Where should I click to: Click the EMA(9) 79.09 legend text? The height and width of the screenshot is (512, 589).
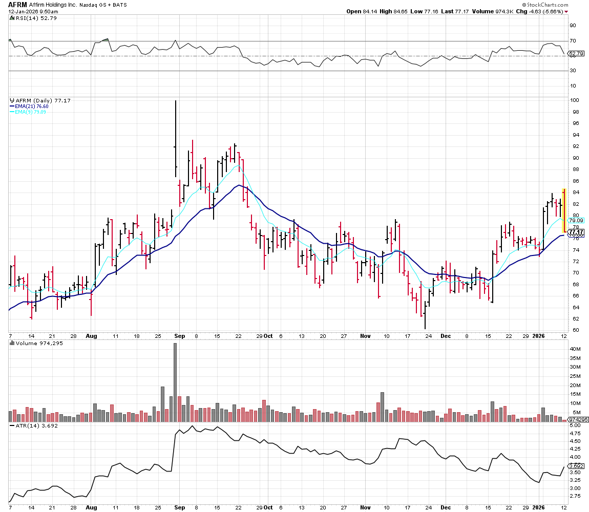point(30,112)
